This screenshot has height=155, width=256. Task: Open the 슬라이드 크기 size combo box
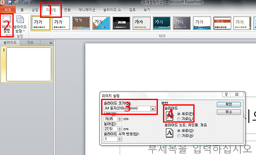130,109
